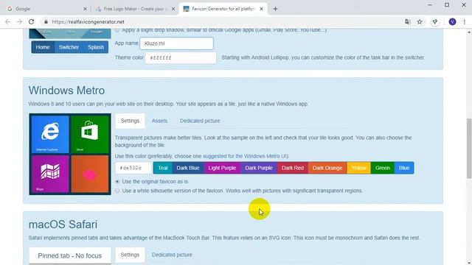Click the browser address bar URL
Viewport: 472px width, 265px height.
click(x=88, y=21)
